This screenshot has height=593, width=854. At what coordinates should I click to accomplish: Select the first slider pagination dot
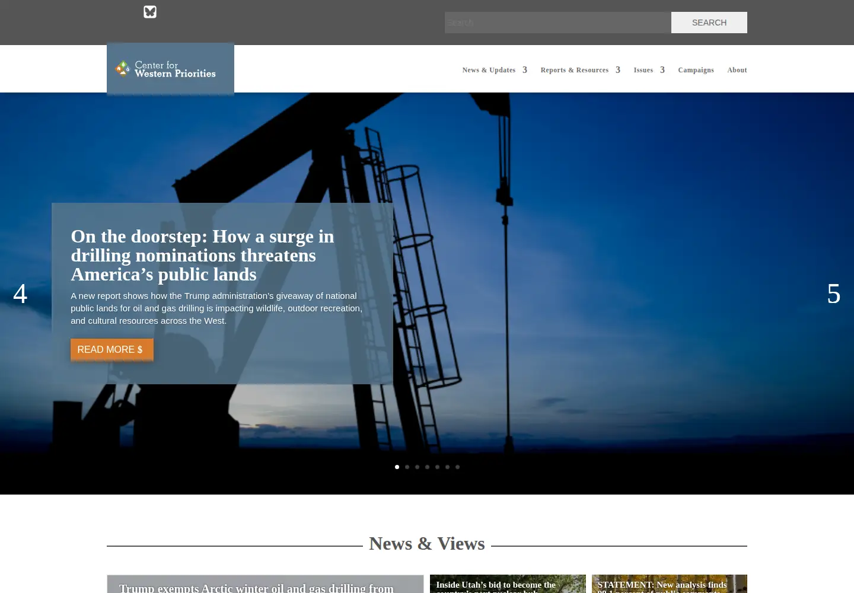click(x=397, y=467)
